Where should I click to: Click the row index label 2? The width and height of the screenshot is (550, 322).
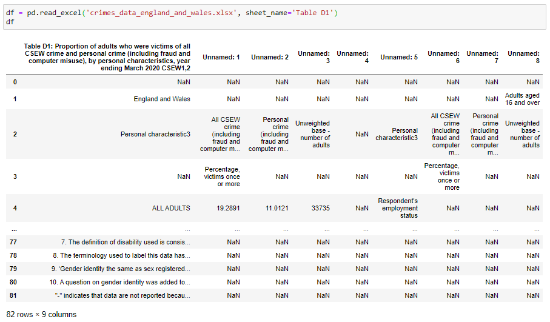pos(15,135)
